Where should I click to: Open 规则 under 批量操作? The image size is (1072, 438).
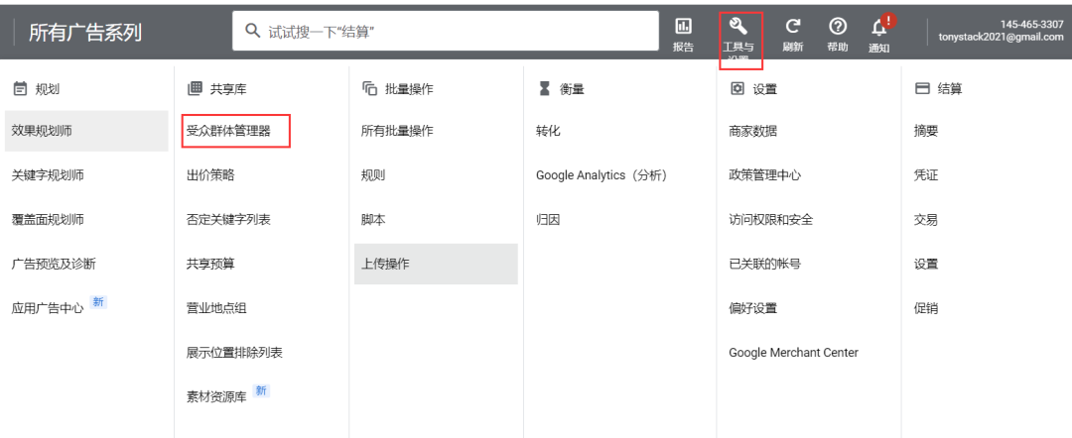click(x=373, y=175)
